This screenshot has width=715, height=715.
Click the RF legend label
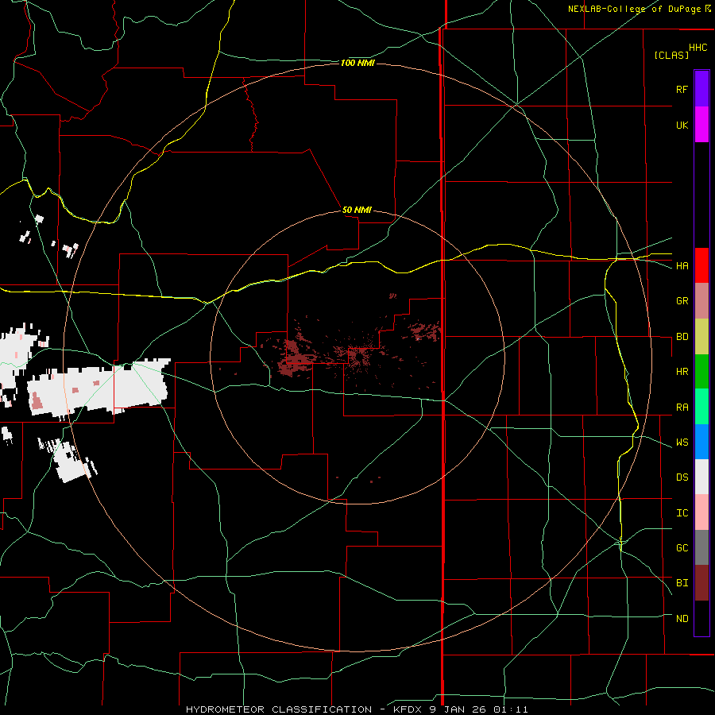click(682, 89)
